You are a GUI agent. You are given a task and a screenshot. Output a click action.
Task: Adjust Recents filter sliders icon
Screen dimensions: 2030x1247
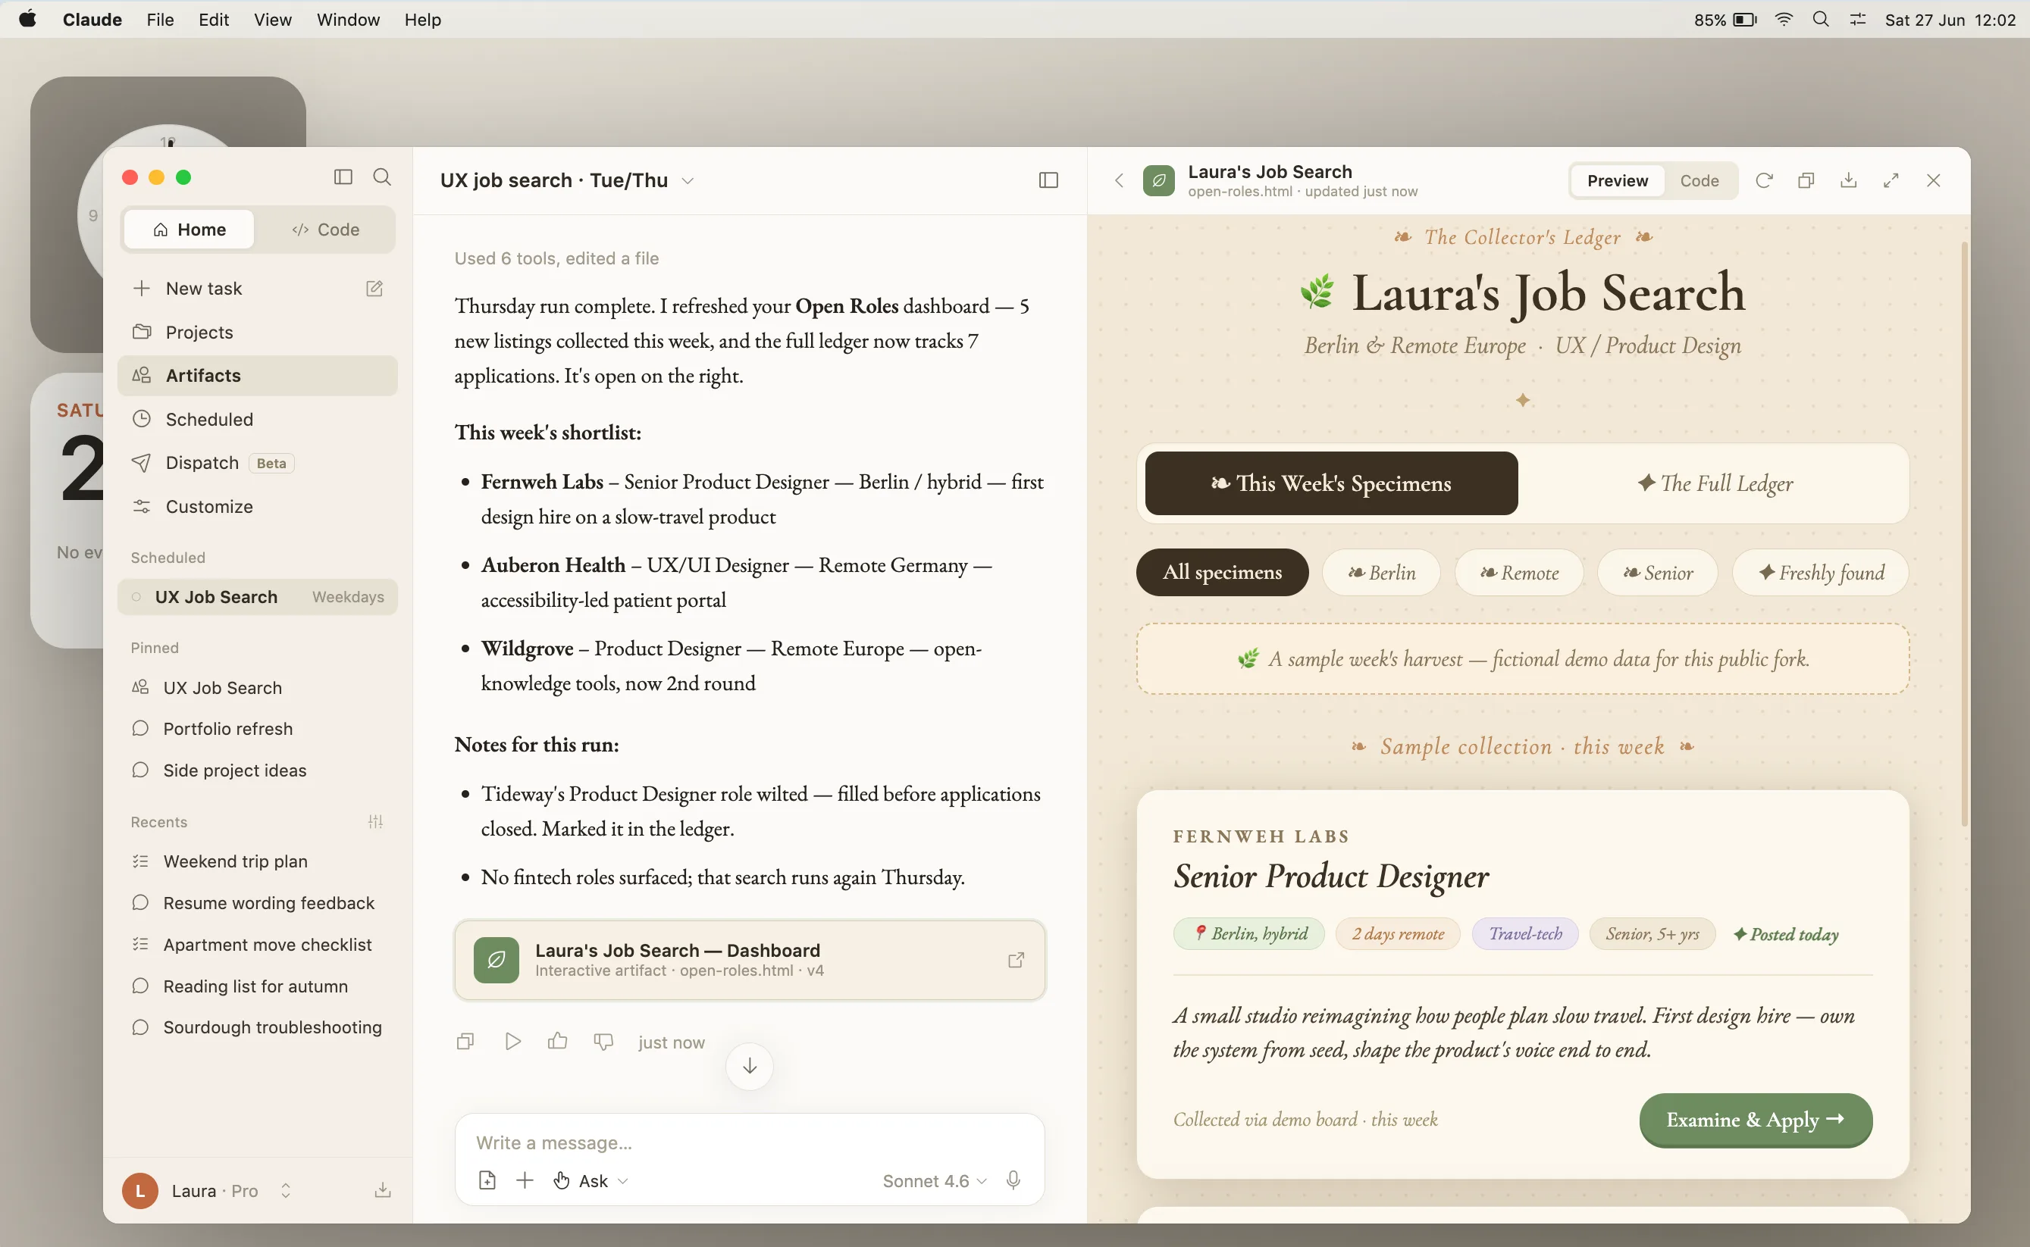point(375,821)
